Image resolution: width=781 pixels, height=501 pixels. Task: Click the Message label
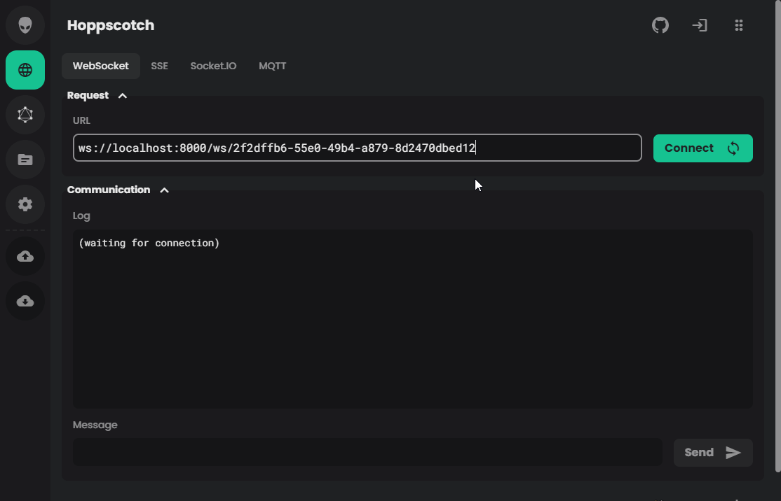coord(95,425)
